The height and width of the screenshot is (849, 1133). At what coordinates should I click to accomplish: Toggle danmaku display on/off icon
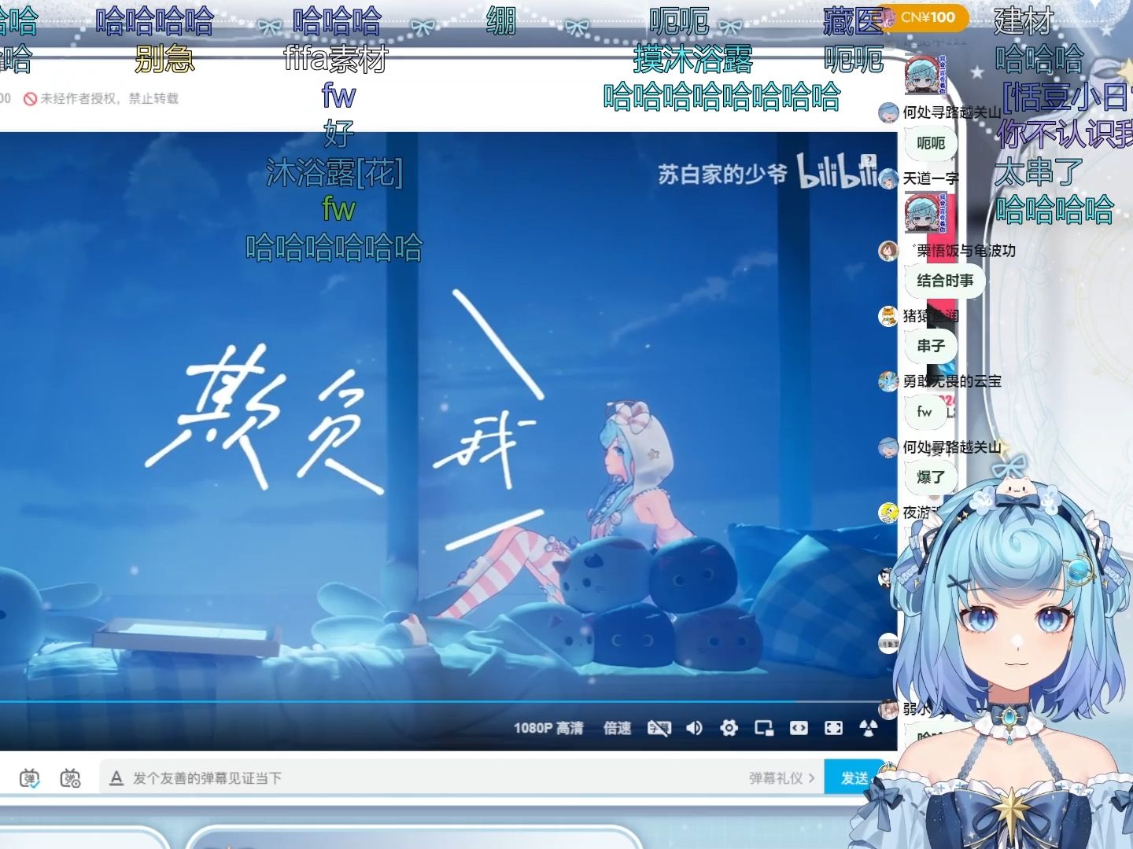(29, 778)
